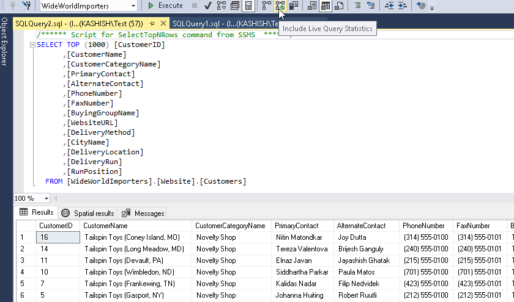Image resolution: width=514 pixels, height=302 pixels.
Task: Toggle Include Actual Execution Plan icon
Action: 267,5
